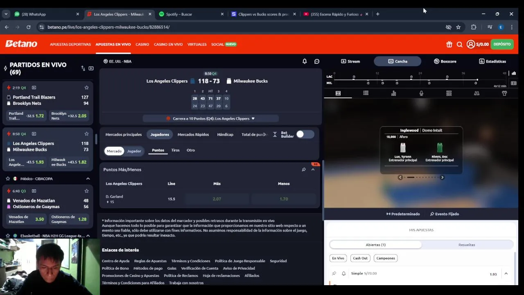This screenshot has height=295, width=524.
Task: Select Mercados principales tab
Action: click(124, 134)
